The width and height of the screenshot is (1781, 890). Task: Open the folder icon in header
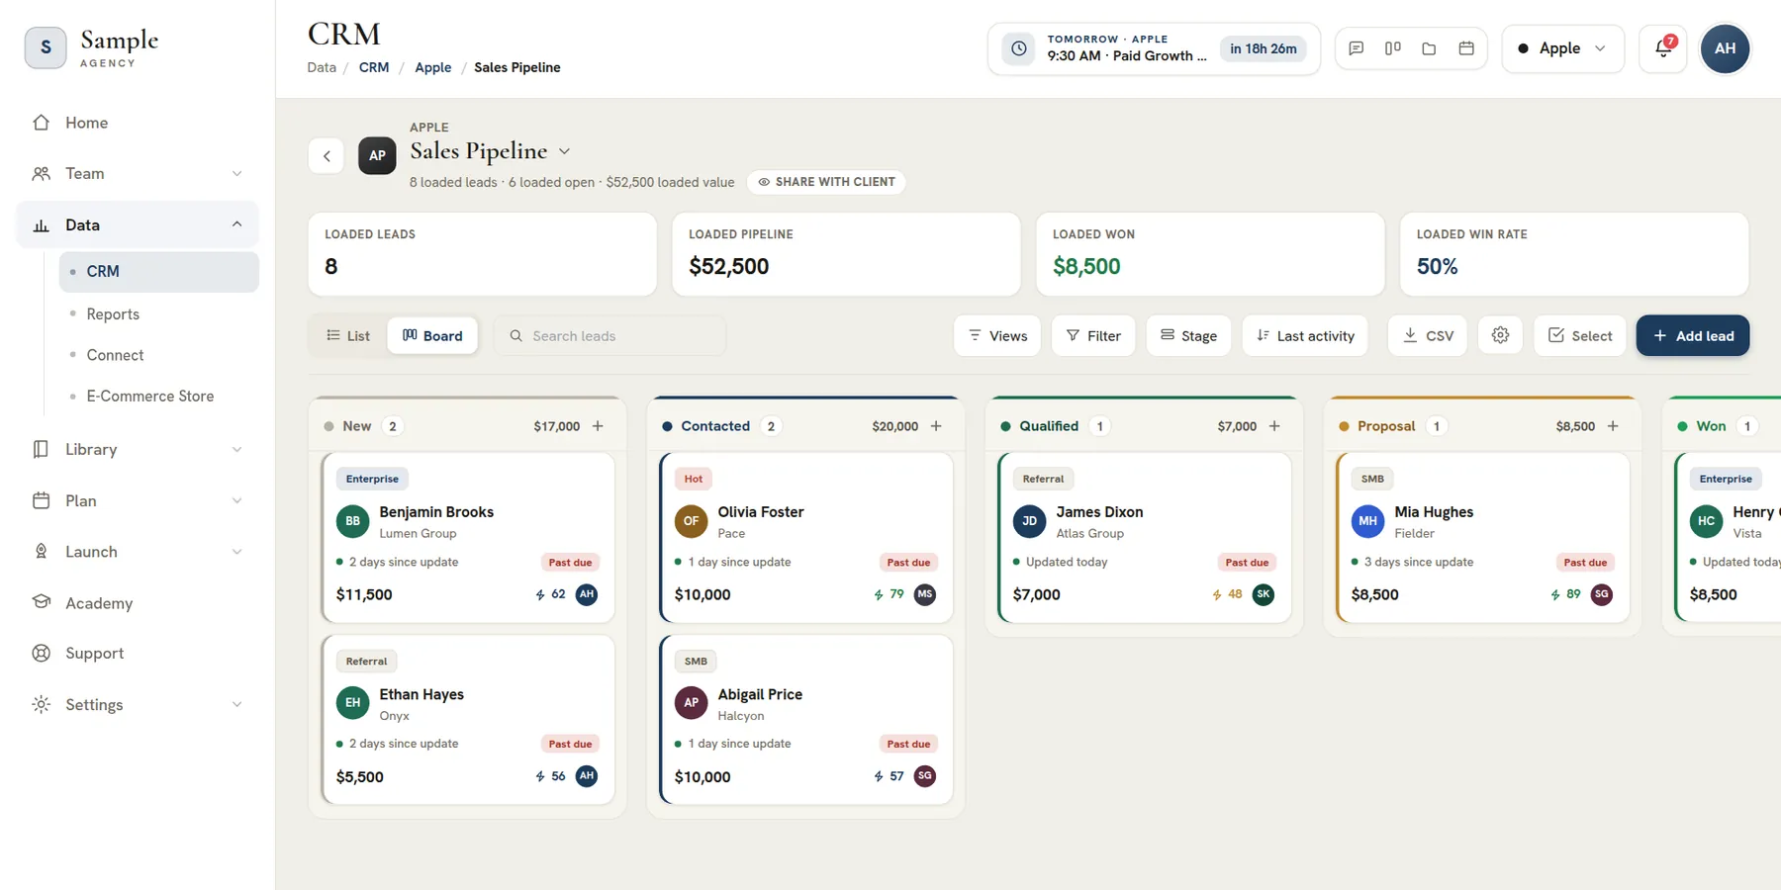click(1429, 48)
